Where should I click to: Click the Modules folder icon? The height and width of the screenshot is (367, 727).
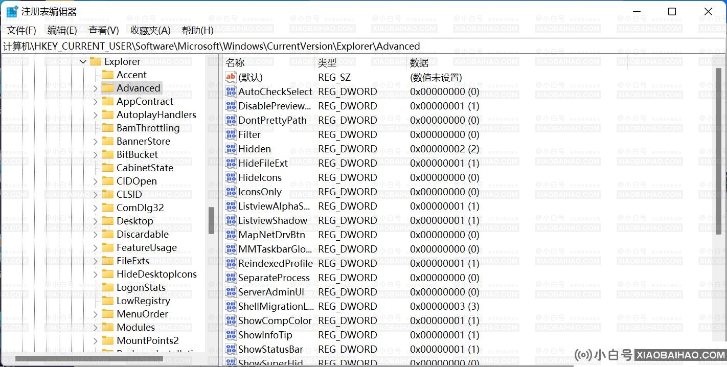[x=108, y=327]
